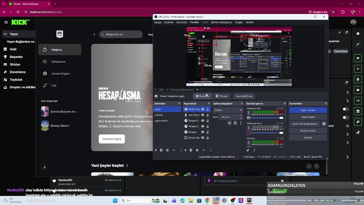
Task: Open virtual camera settings gear in Kontroller
Action: (x=324, y=124)
